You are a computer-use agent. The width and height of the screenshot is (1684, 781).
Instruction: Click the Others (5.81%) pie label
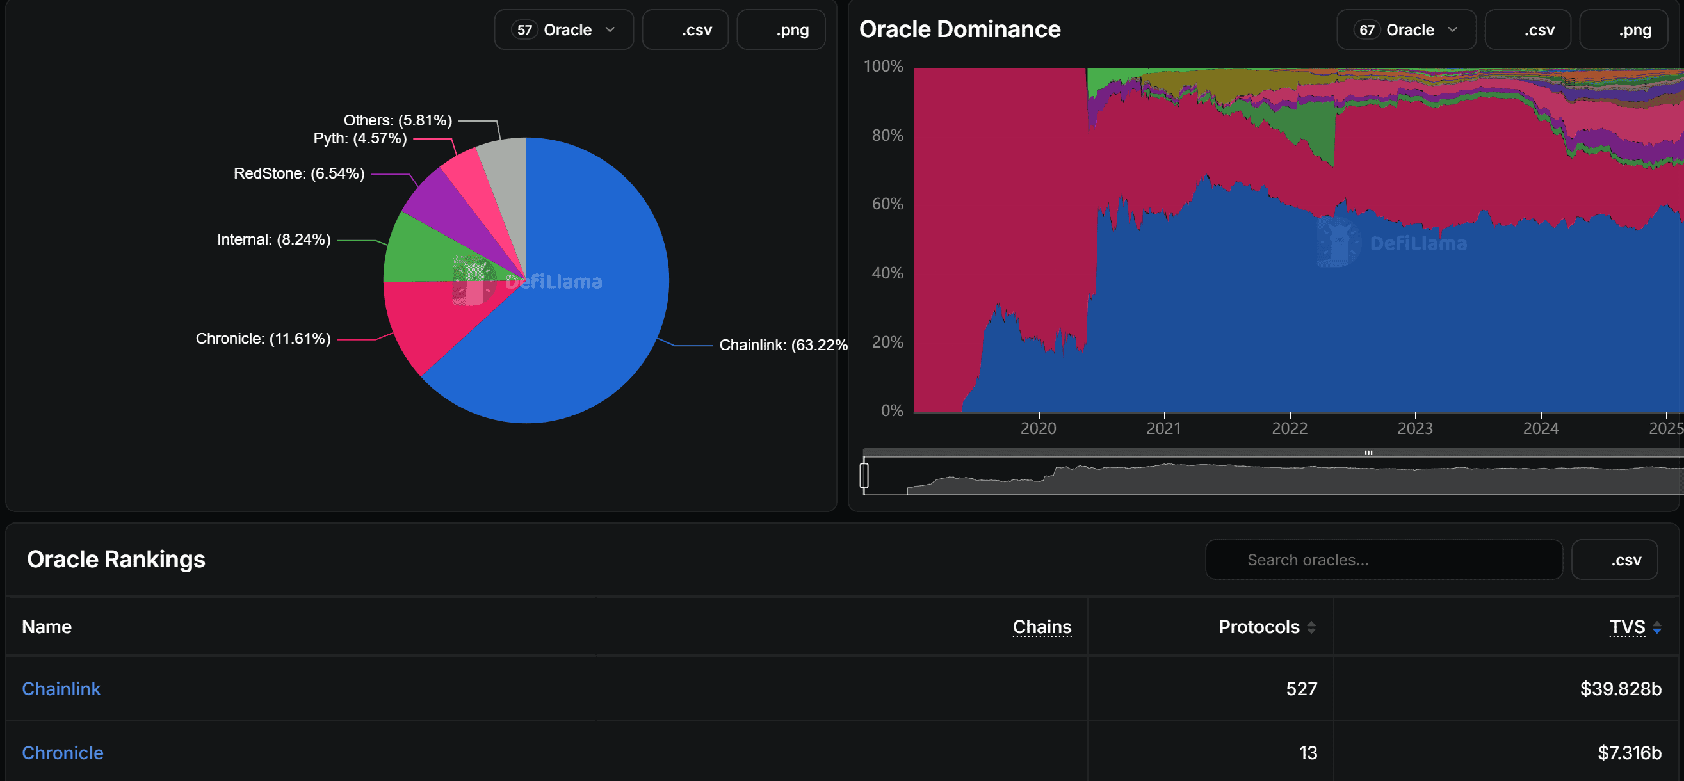click(398, 120)
